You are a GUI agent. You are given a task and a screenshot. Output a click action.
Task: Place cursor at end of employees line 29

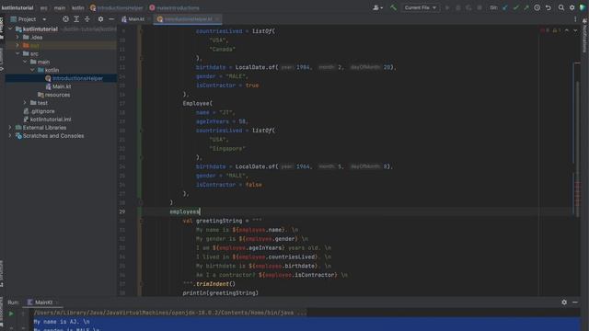201,211
